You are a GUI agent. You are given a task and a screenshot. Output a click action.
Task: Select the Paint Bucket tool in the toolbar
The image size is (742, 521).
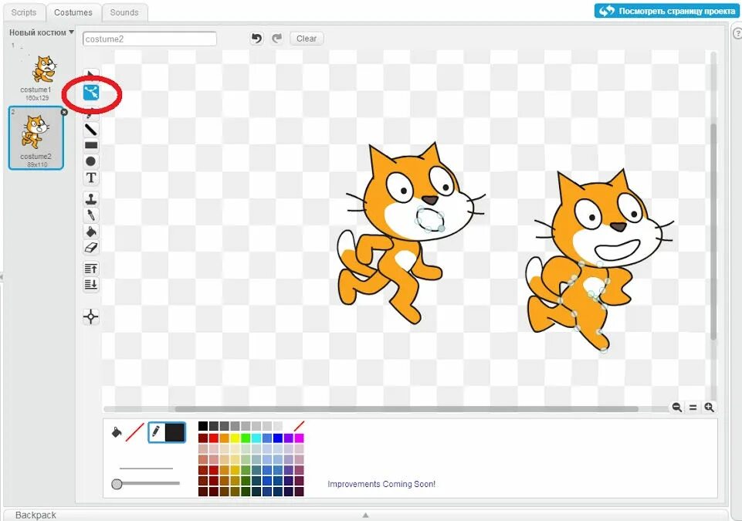(x=91, y=232)
